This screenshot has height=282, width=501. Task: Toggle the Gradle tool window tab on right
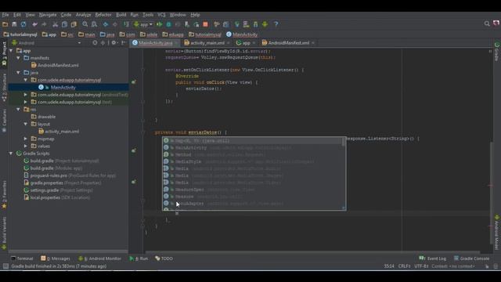tap(497, 51)
